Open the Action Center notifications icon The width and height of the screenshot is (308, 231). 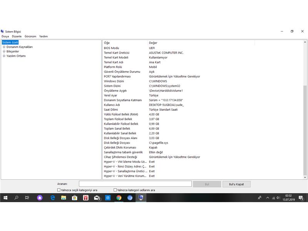[x=301, y=198]
